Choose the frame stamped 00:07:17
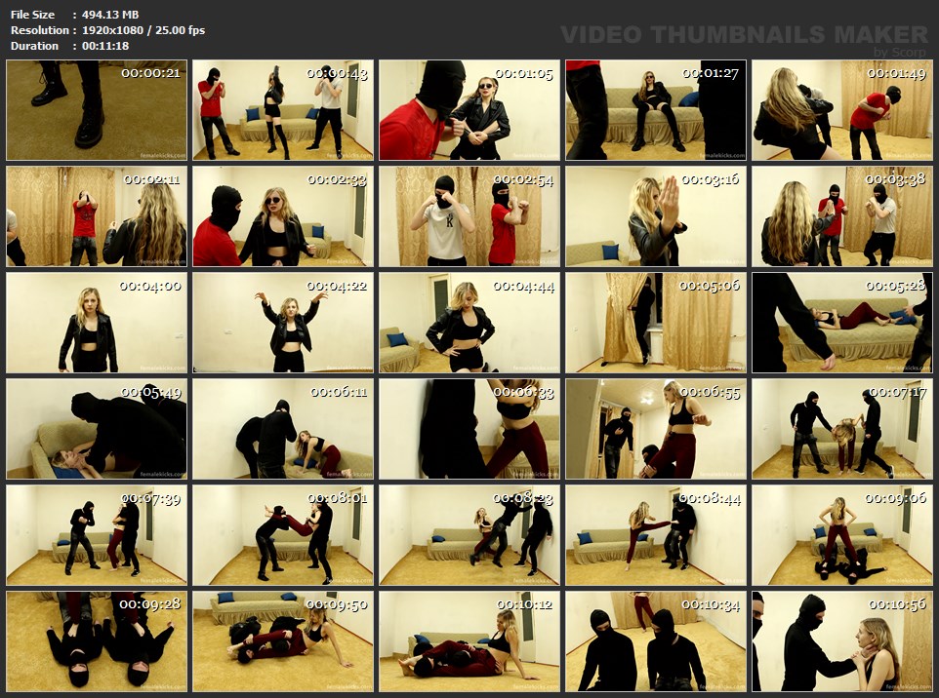Viewport: 939px width, 698px height. (x=842, y=429)
